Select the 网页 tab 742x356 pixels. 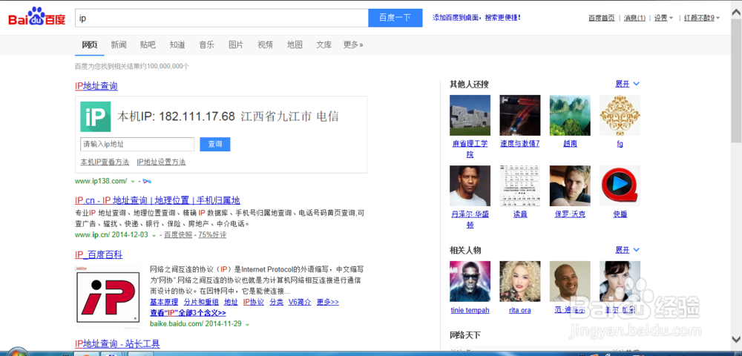90,45
